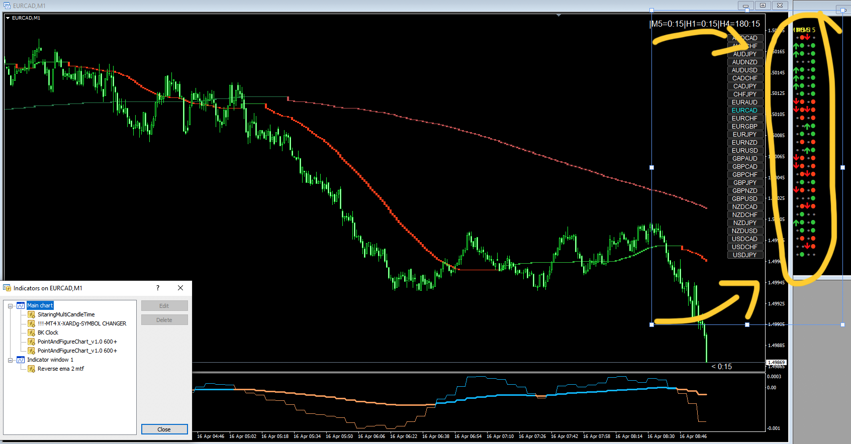Click the help question mark in Indicators dialog
The height and width of the screenshot is (444, 851).
158,288
